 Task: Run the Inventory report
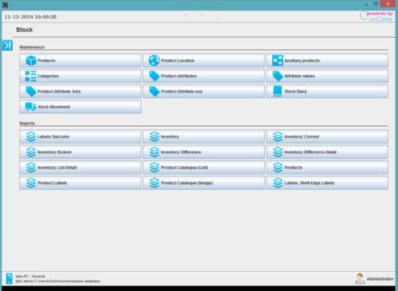204,136
